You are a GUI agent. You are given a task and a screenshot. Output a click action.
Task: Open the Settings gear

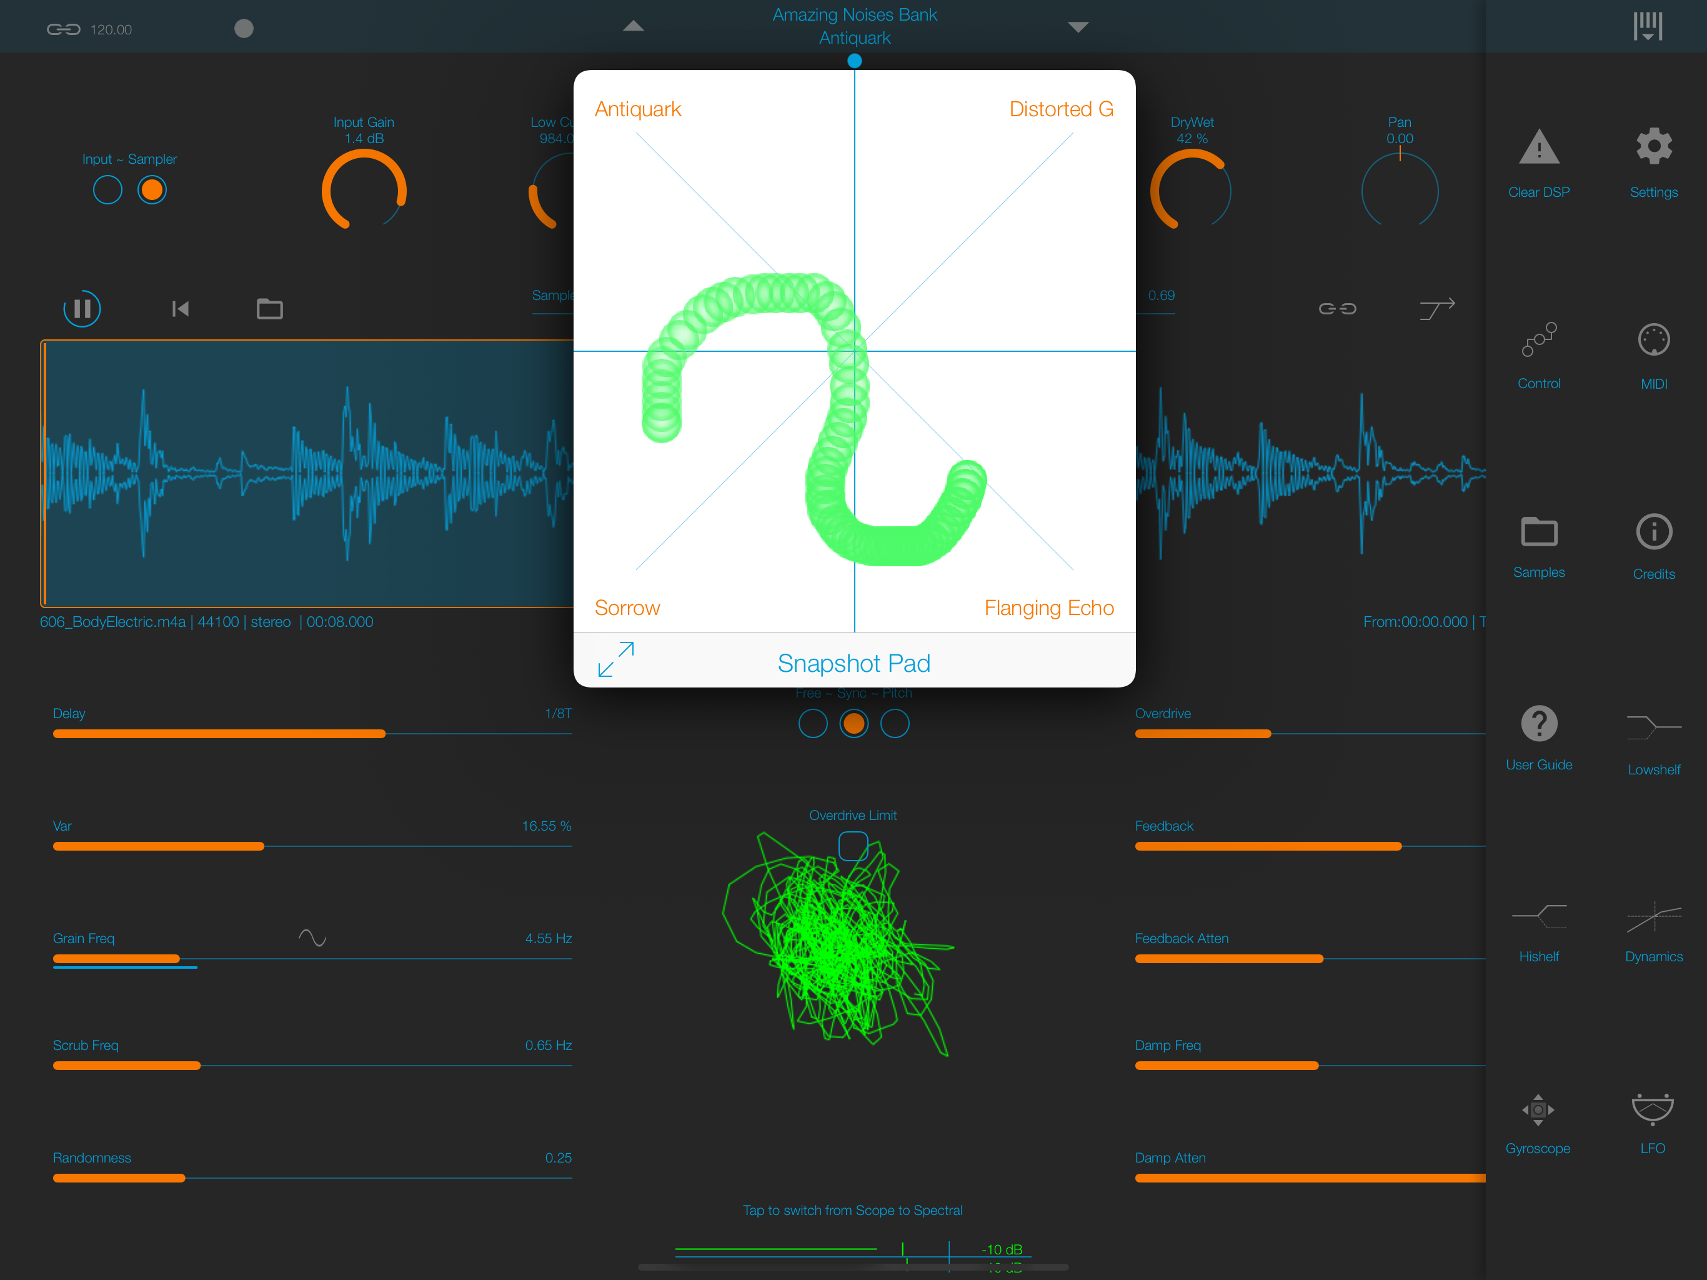(x=1653, y=146)
